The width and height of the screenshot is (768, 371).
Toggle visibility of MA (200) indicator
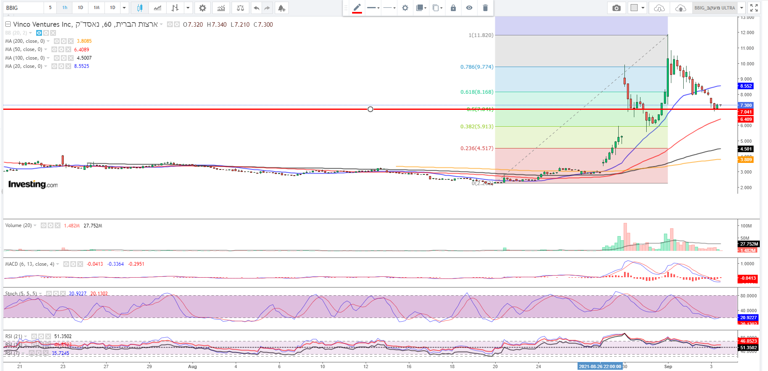[57, 41]
